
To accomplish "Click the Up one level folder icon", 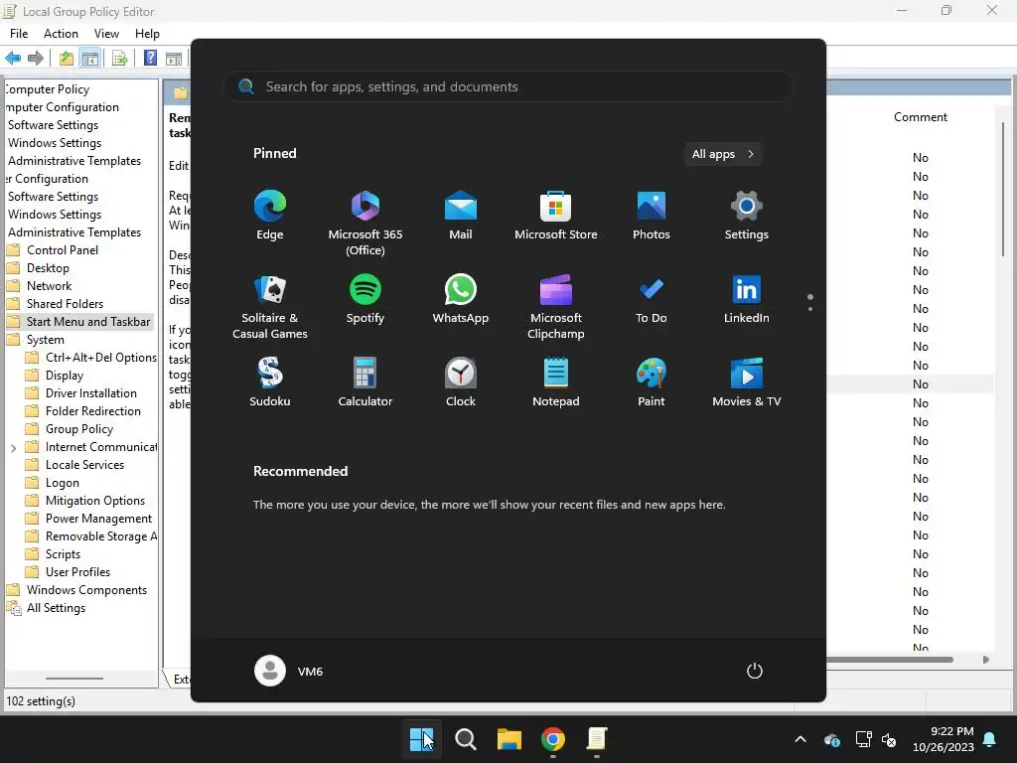I will point(67,59).
